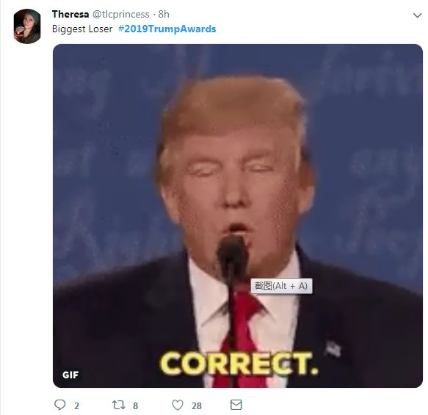Viewport: 428px width, 415px height.
Task: Click the 截图(Alt + A) screenshot tooltip
Action: 281,286
